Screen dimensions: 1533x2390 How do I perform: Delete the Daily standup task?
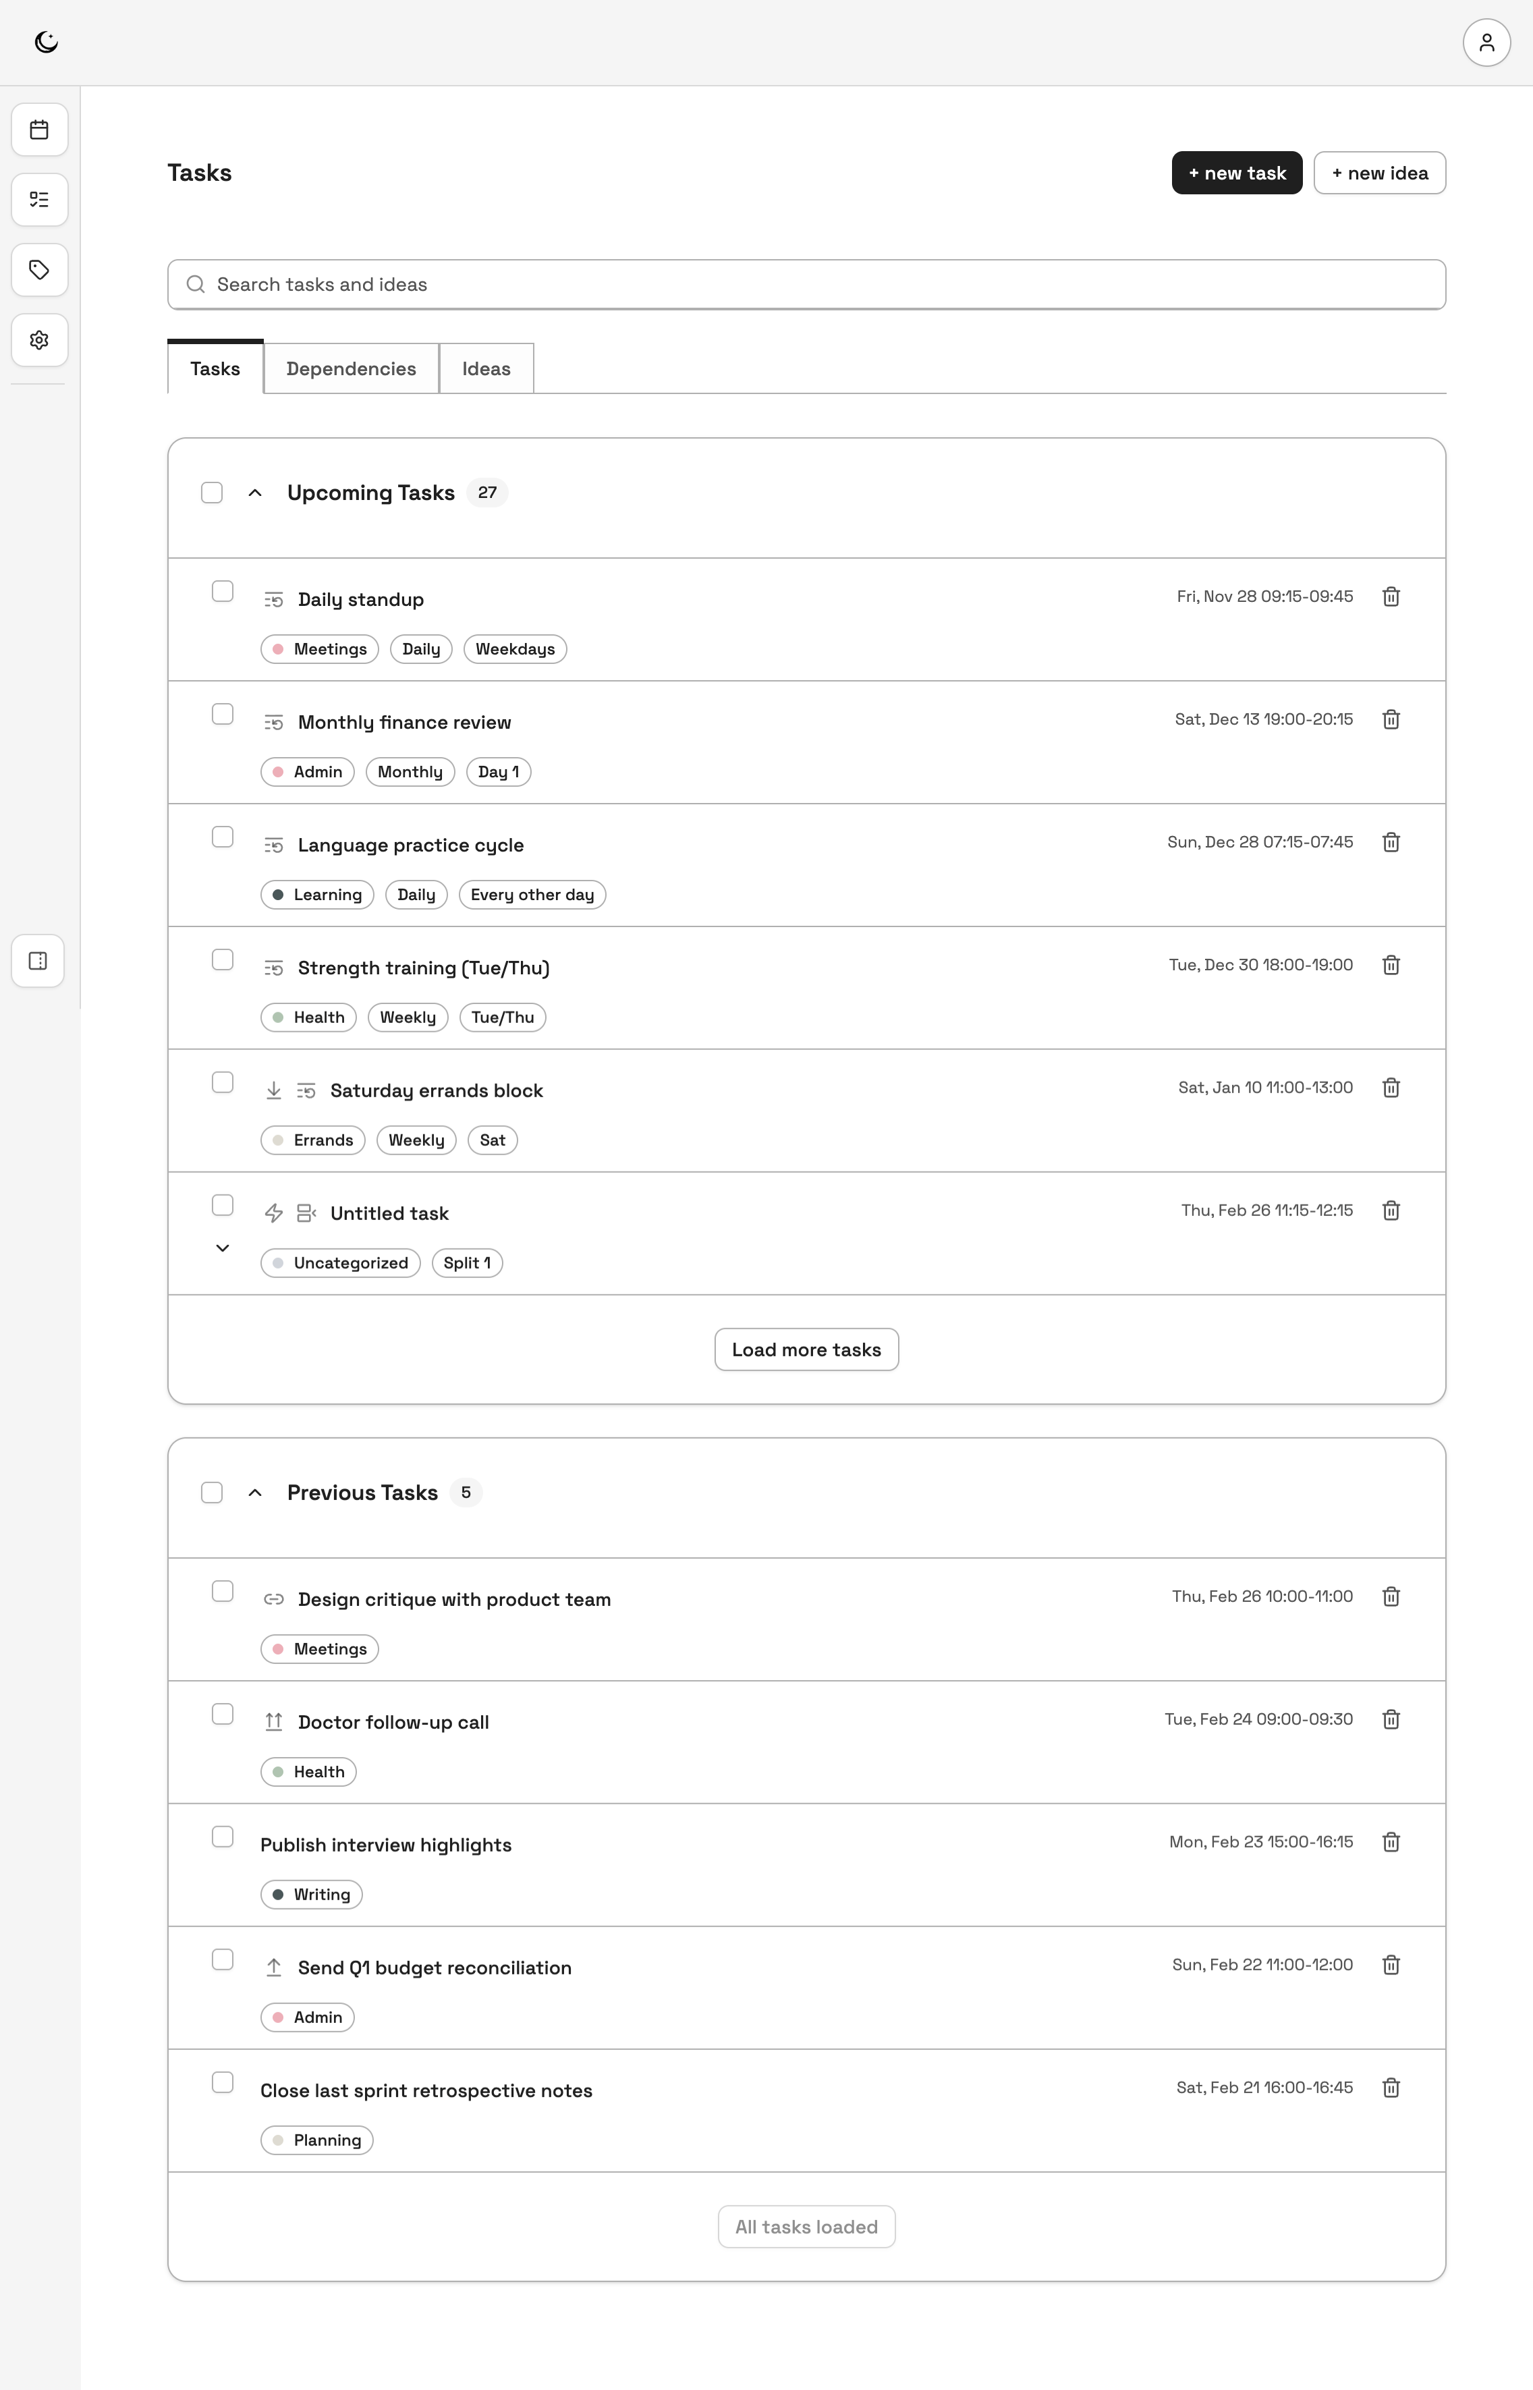[1391, 596]
